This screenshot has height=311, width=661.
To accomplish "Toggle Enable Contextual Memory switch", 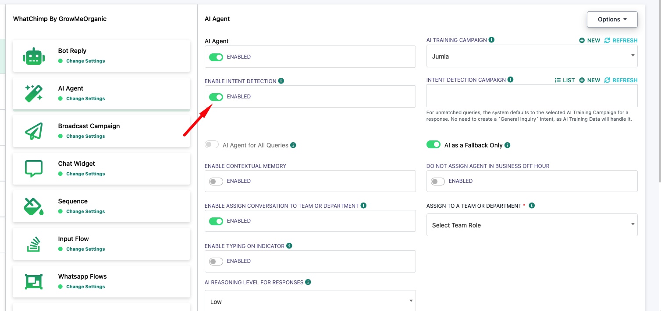I will point(216,181).
